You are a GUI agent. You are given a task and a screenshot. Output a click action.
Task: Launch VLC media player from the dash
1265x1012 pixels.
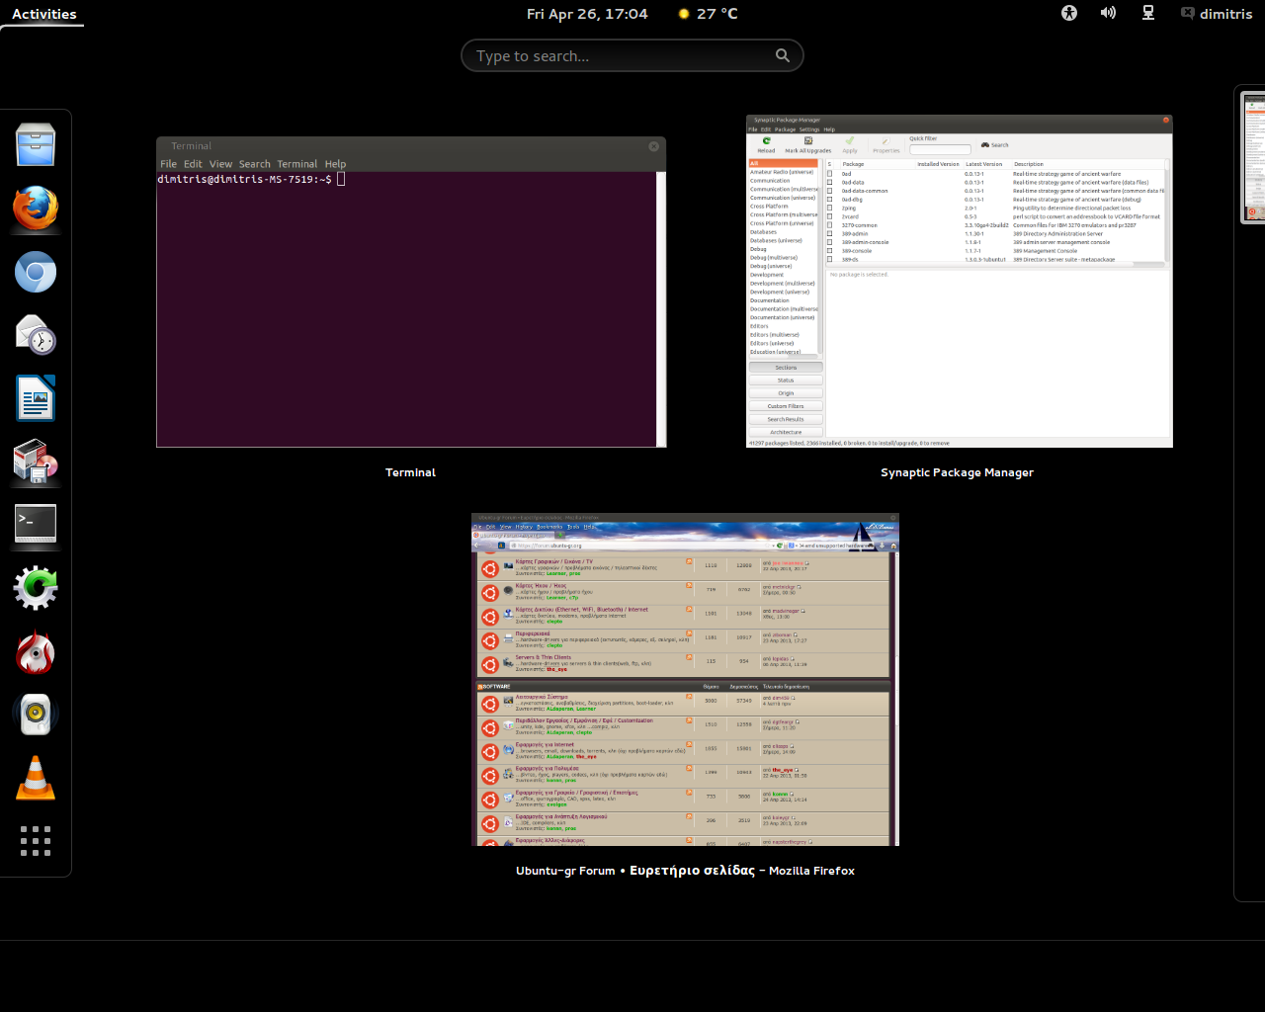click(36, 778)
